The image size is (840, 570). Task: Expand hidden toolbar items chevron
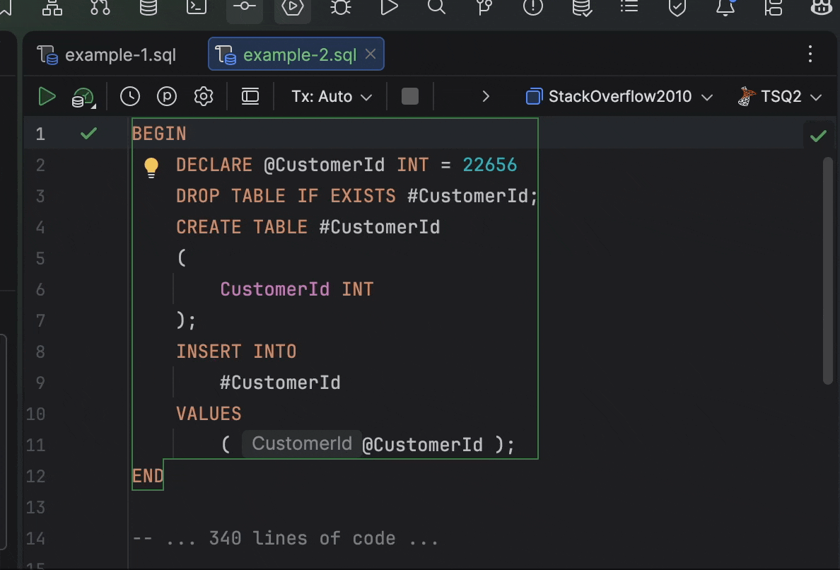point(485,96)
